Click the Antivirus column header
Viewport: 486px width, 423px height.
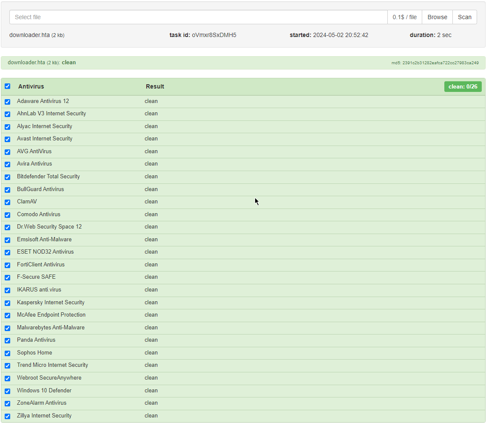[31, 86]
